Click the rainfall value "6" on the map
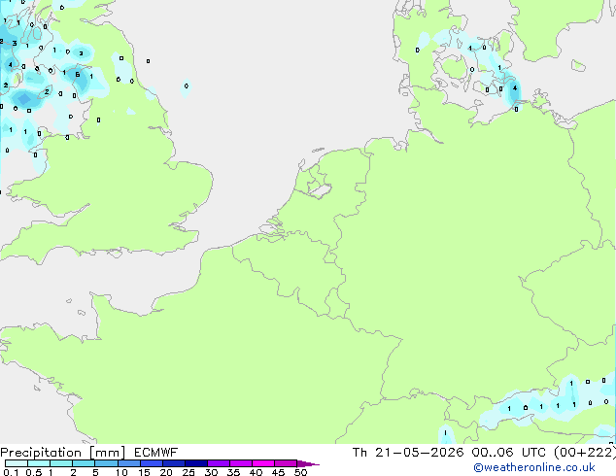 (x=78, y=74)
